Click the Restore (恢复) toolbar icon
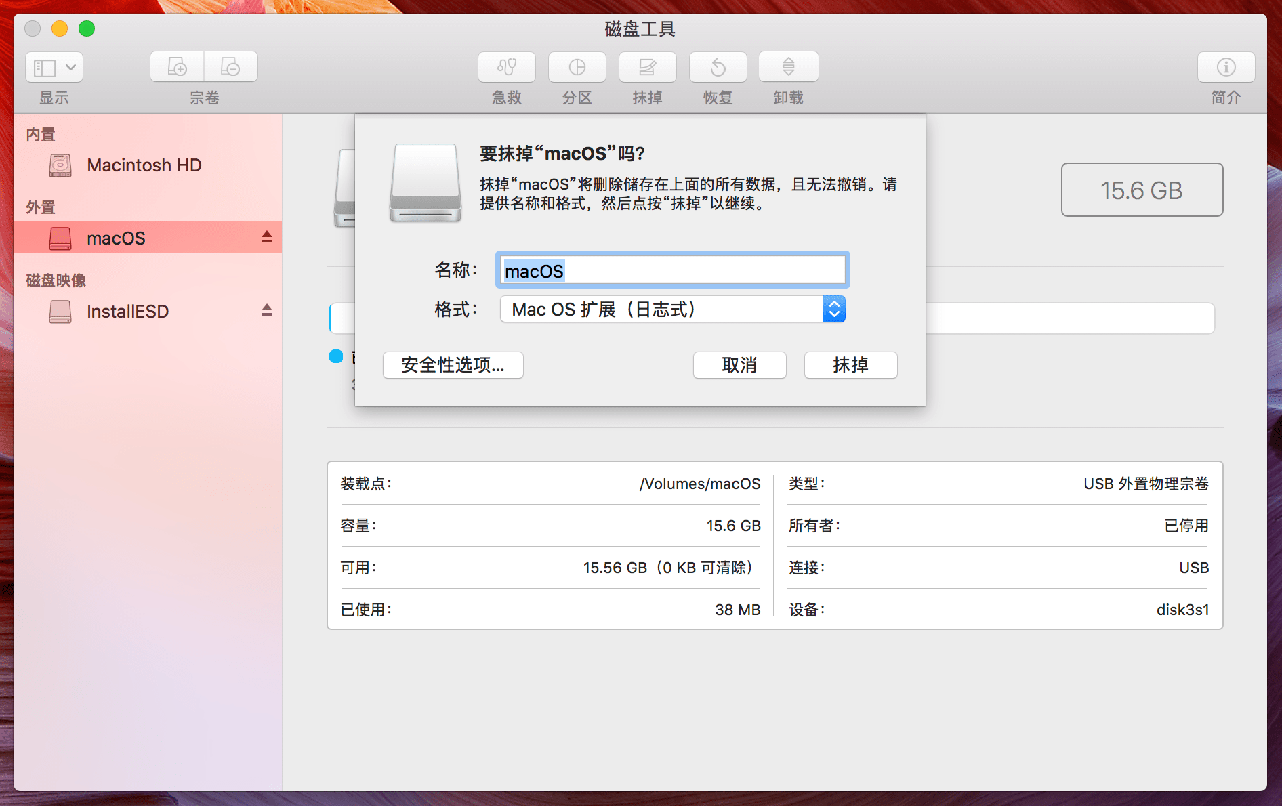Screen dimensions: 1282x806 (718, 67)
